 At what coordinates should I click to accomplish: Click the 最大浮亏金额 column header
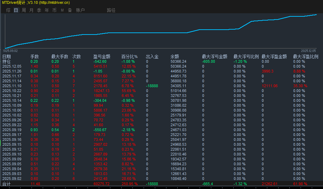pyautogui.click(x=214, y=56)
